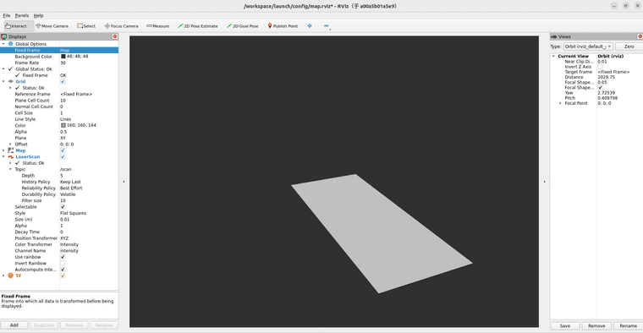This screenshot has width=643, height=333.
Task: Activate the Move Camera tool
Action: click(52, 26)
